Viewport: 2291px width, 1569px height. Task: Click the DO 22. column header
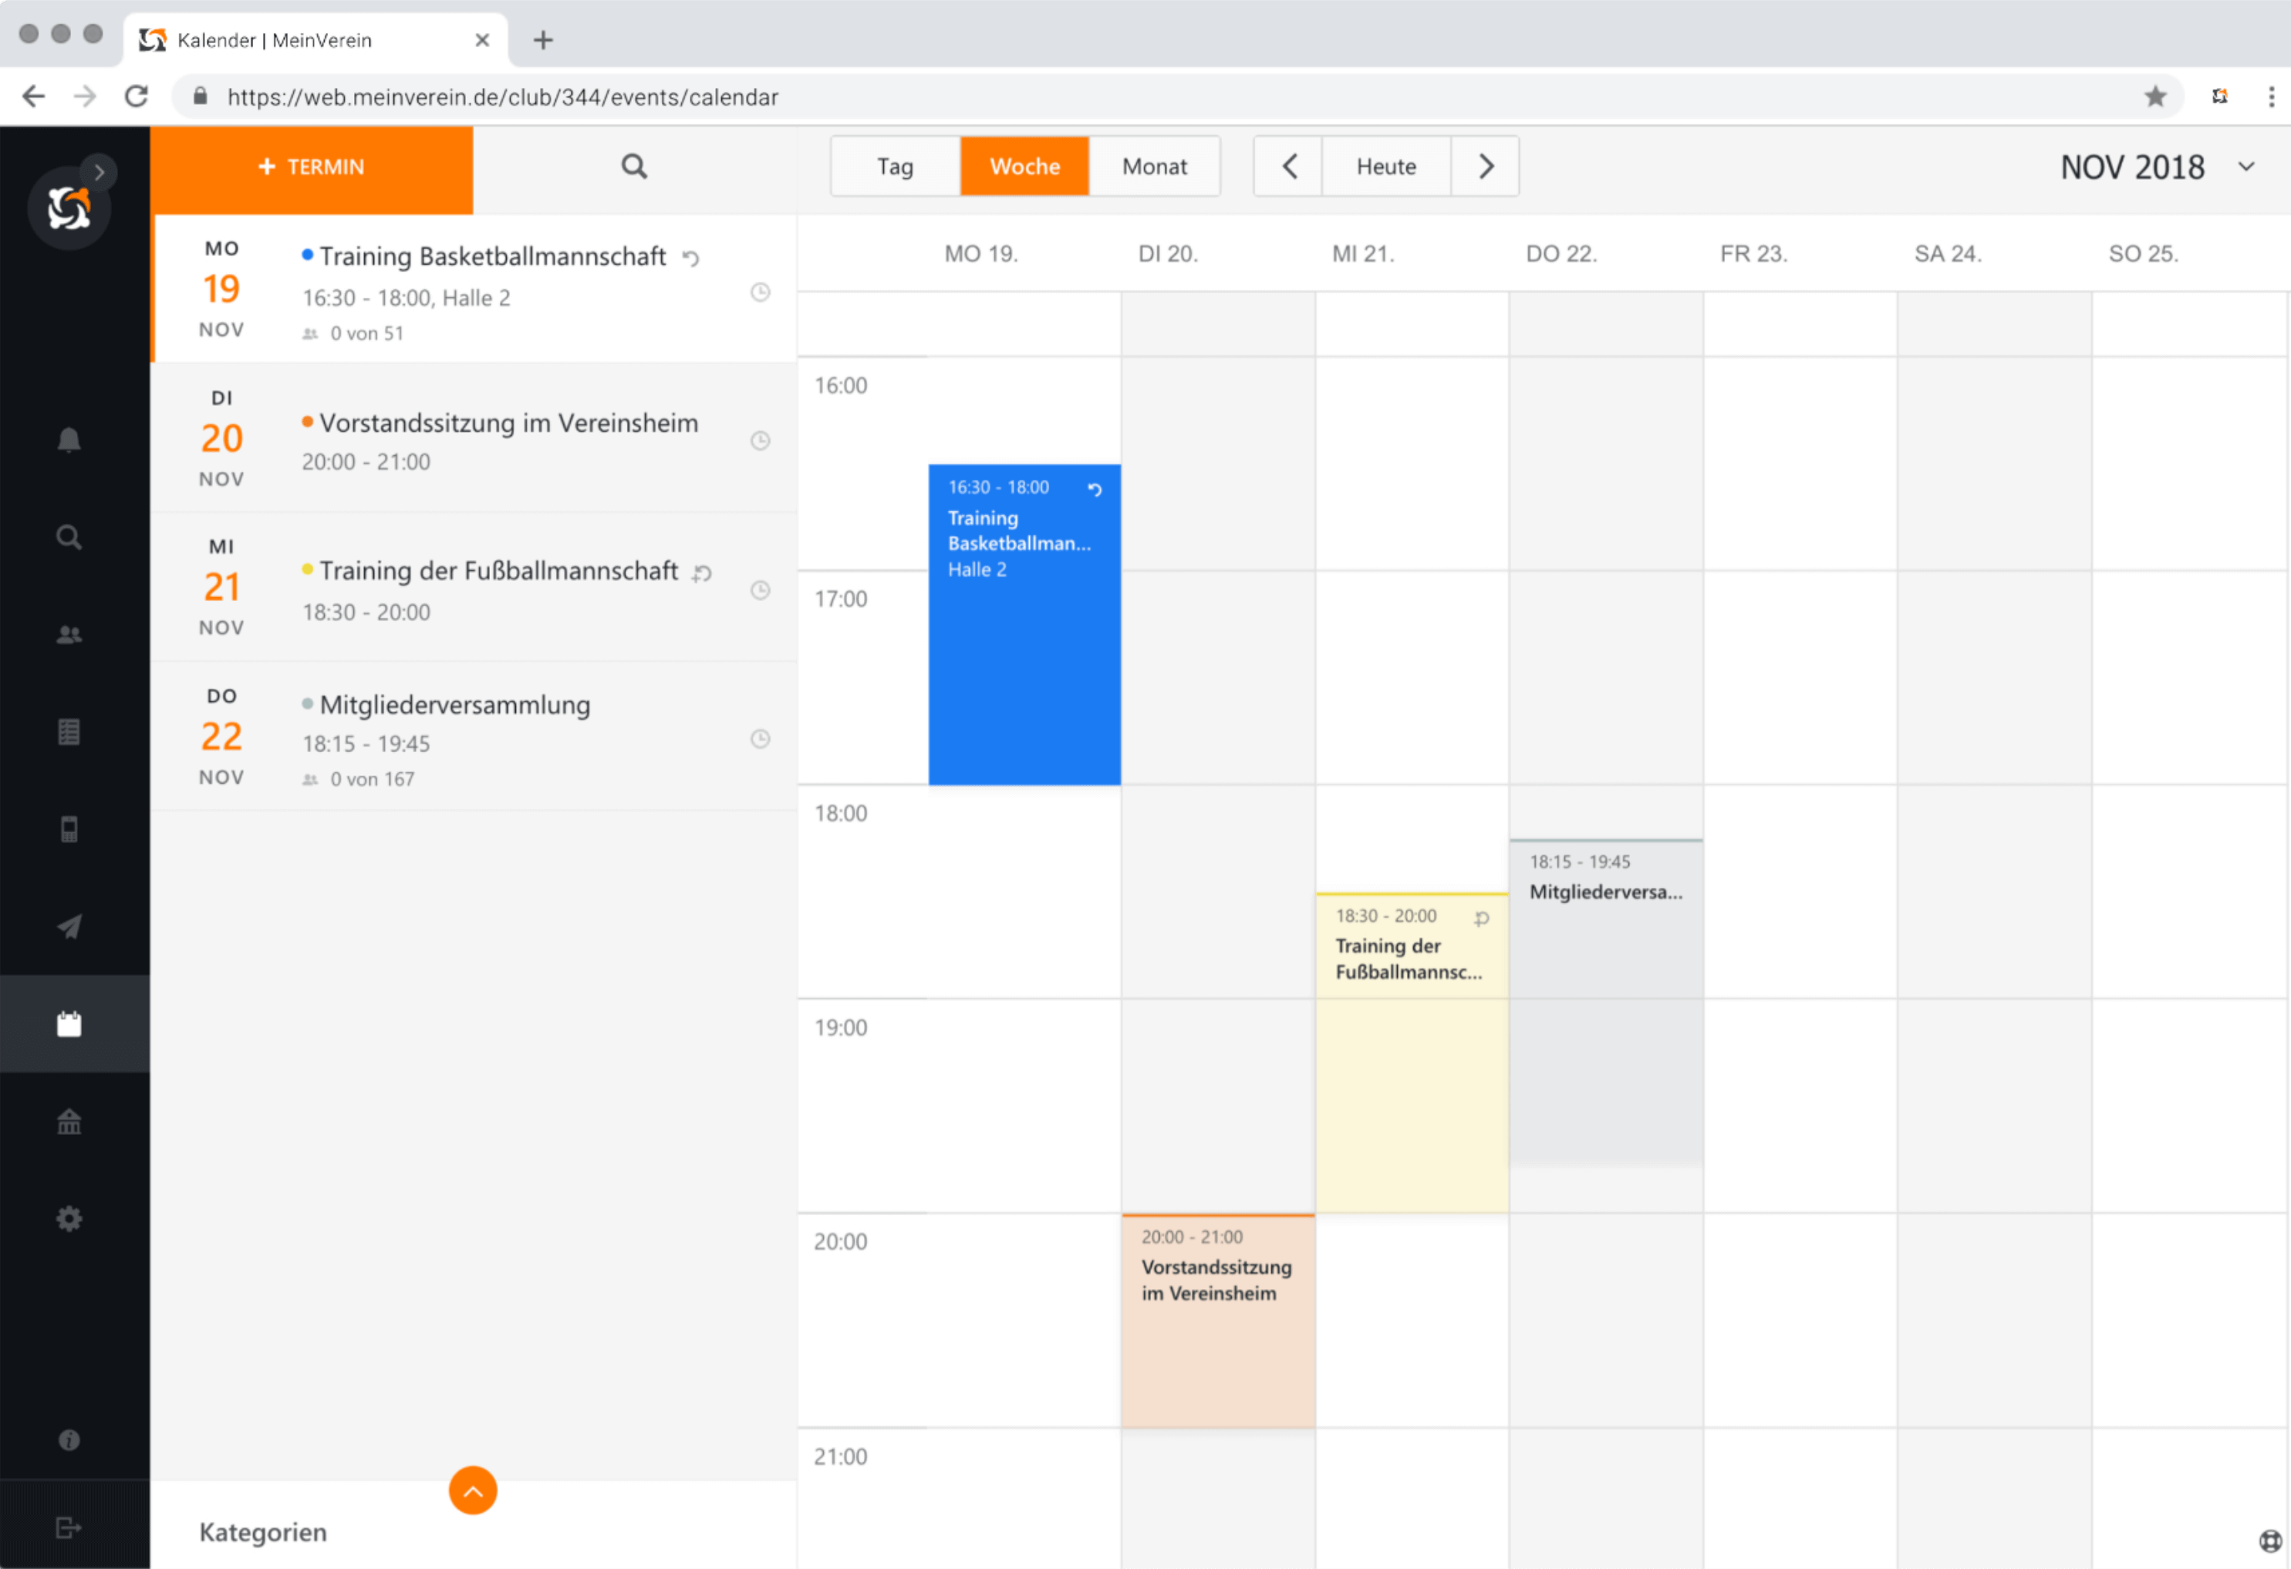(1561, 255)
